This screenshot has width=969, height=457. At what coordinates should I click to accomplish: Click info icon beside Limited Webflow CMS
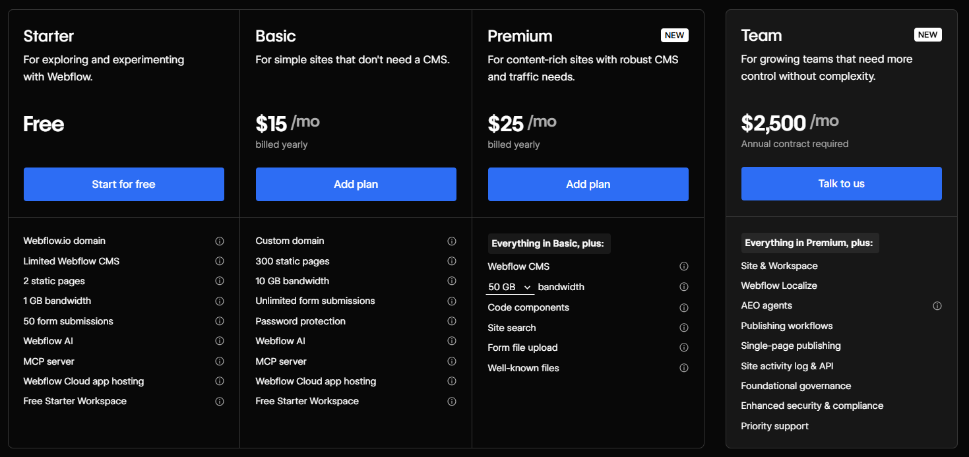coord(220,261)
